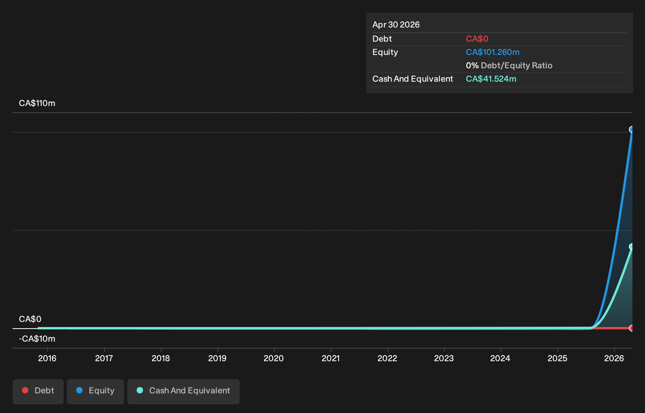Click the CA$0 y-axis label
The height and width of the screenshot is (413, 645).
[x=30, y=319]
